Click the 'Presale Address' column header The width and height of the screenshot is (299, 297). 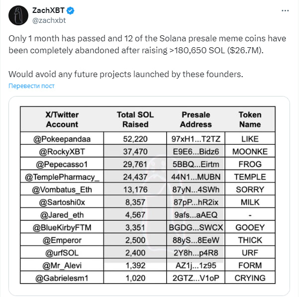[196, 119]
